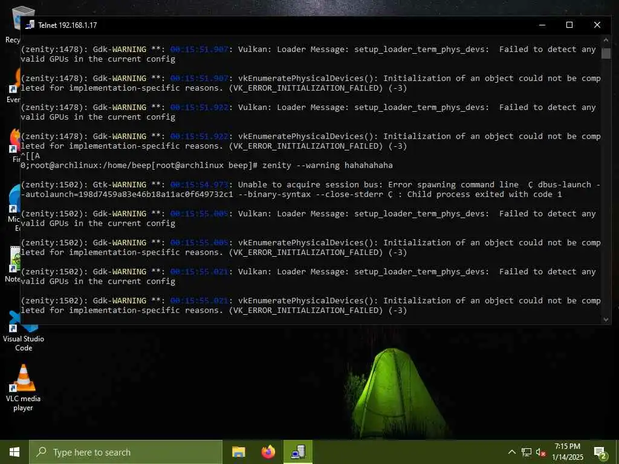619x464 pixels.
Task: Open File Explorer from the taskbar
Action: click(238, 452)
